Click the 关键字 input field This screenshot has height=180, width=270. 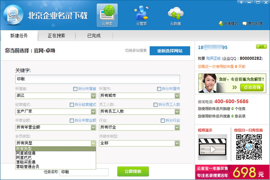pyautogui.click(x=97, y=79)
